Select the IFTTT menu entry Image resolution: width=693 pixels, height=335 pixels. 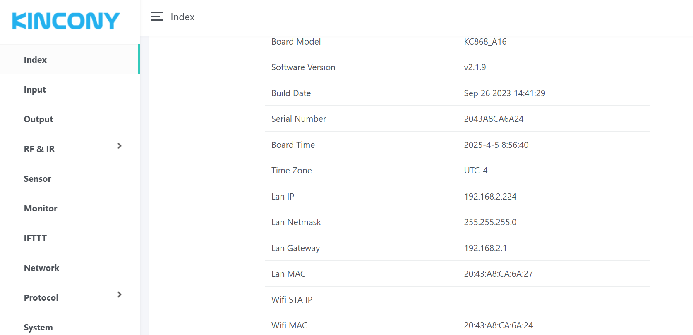[35, 238]
